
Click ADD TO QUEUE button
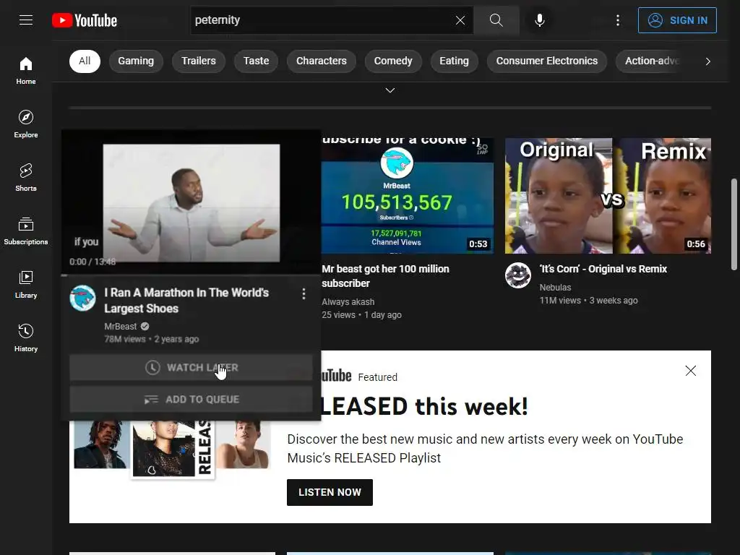(191, 399)
